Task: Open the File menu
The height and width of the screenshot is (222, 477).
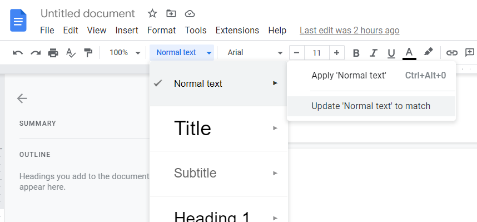Action: [x=47, y=31]
